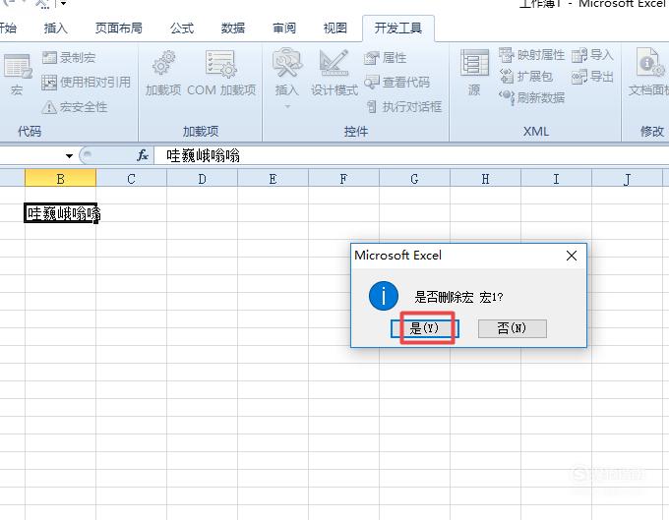The image size is (669, 520).
Task: Switch to the Page Layout (页面布局) tab
Action: tap(119, 29)
